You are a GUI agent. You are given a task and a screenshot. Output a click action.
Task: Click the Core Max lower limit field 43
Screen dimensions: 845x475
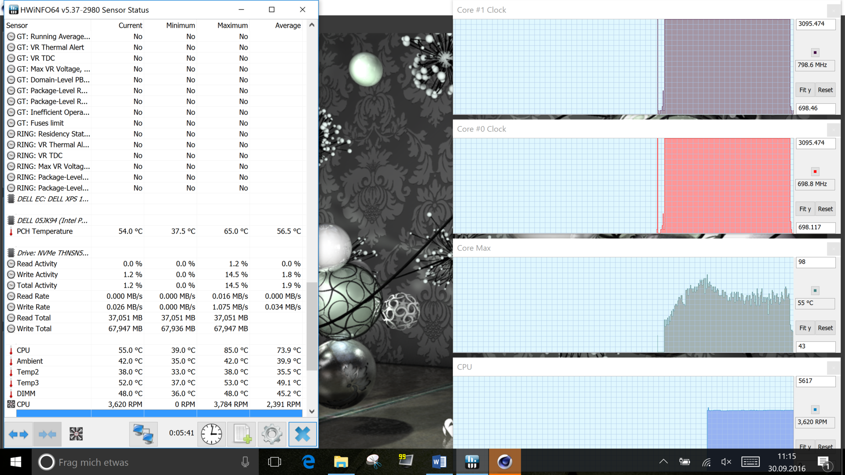point(816,347)
